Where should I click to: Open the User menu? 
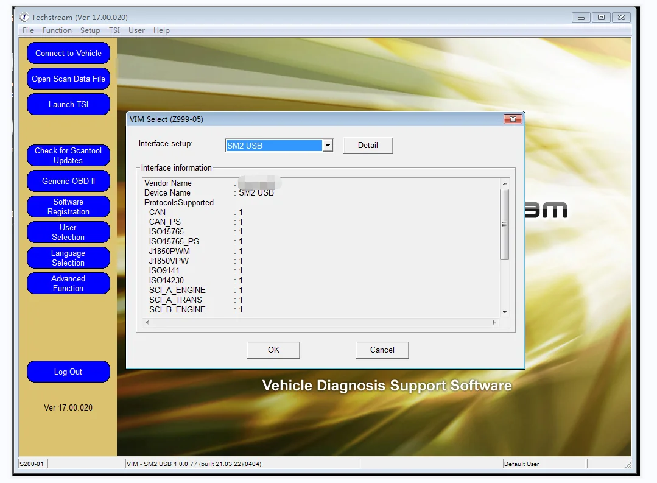136,30
